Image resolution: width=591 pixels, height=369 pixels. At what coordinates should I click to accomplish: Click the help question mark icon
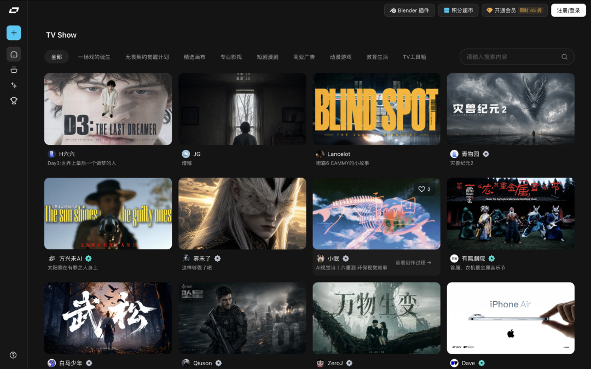tap(13, 355)
